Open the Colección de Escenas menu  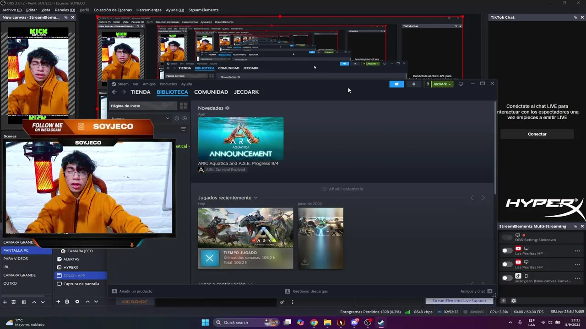click(x=113, y=10)
